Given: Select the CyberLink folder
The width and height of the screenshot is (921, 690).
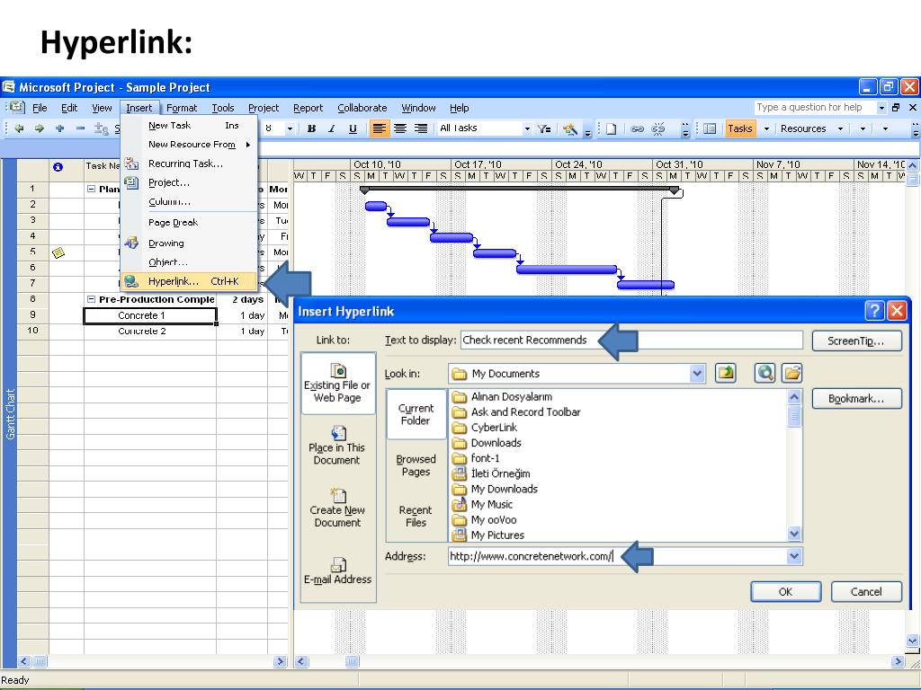Looking at the screenshot, I should point(485,428).
